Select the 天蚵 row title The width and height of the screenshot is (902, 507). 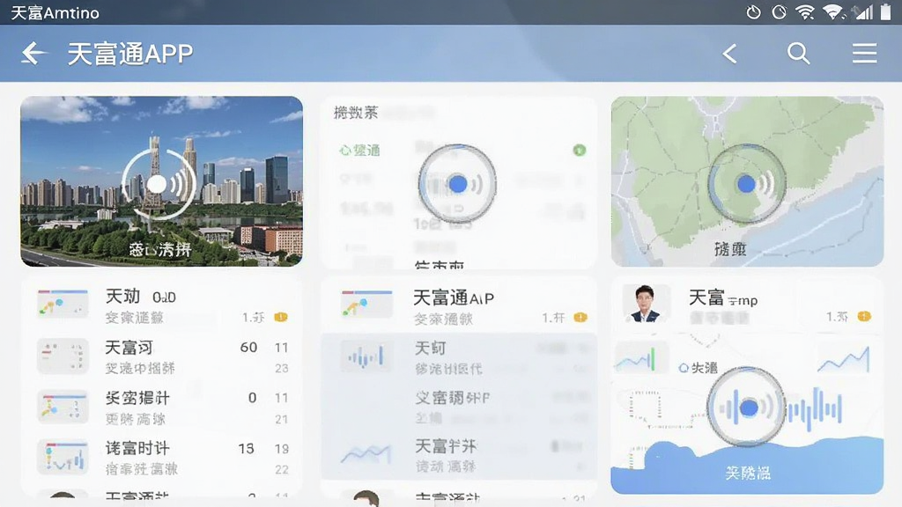tap(430, 348)
